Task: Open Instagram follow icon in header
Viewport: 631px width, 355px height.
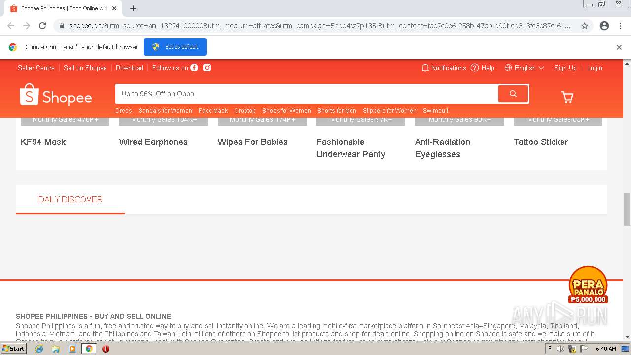Action: 207,68
